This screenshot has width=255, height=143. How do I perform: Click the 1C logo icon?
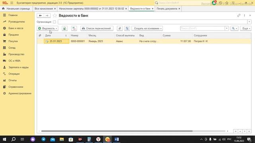tap(5, 3)
